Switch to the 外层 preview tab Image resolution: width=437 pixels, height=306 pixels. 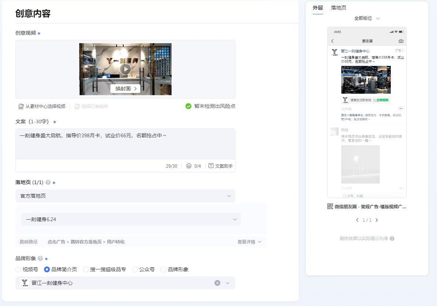pyautogui.click(x=318, y=8)
